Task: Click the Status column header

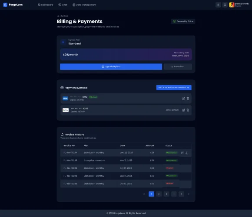Action: pos(169,145)
